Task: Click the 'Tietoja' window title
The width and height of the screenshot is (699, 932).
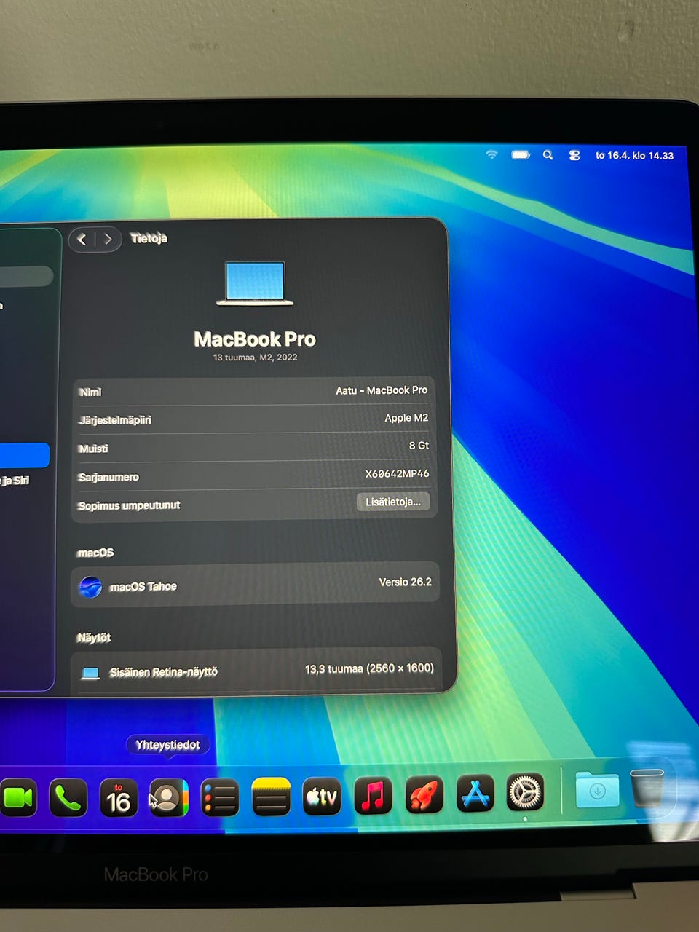Action: (149, 238)
